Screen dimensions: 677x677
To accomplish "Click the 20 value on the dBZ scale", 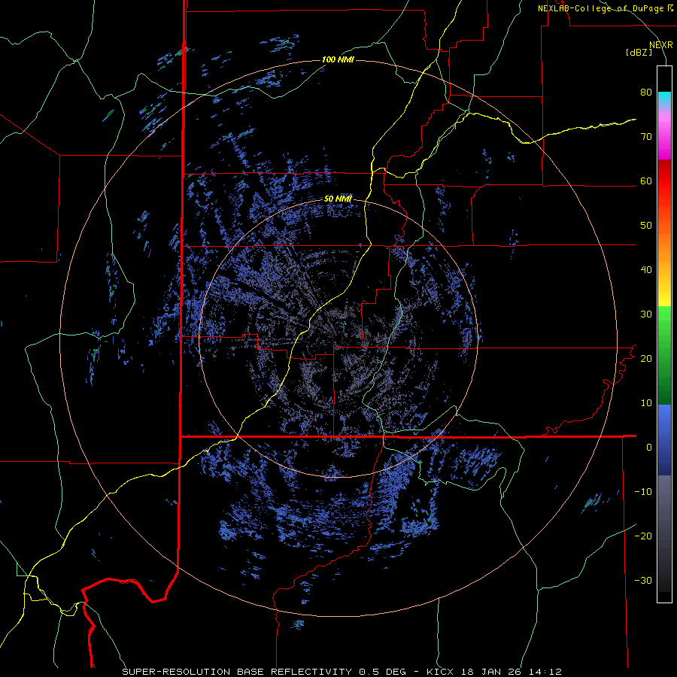I will (646, 359).
